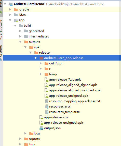Select the intermediates folder label
Screen dimensions: 121x146
click(39, 36)
